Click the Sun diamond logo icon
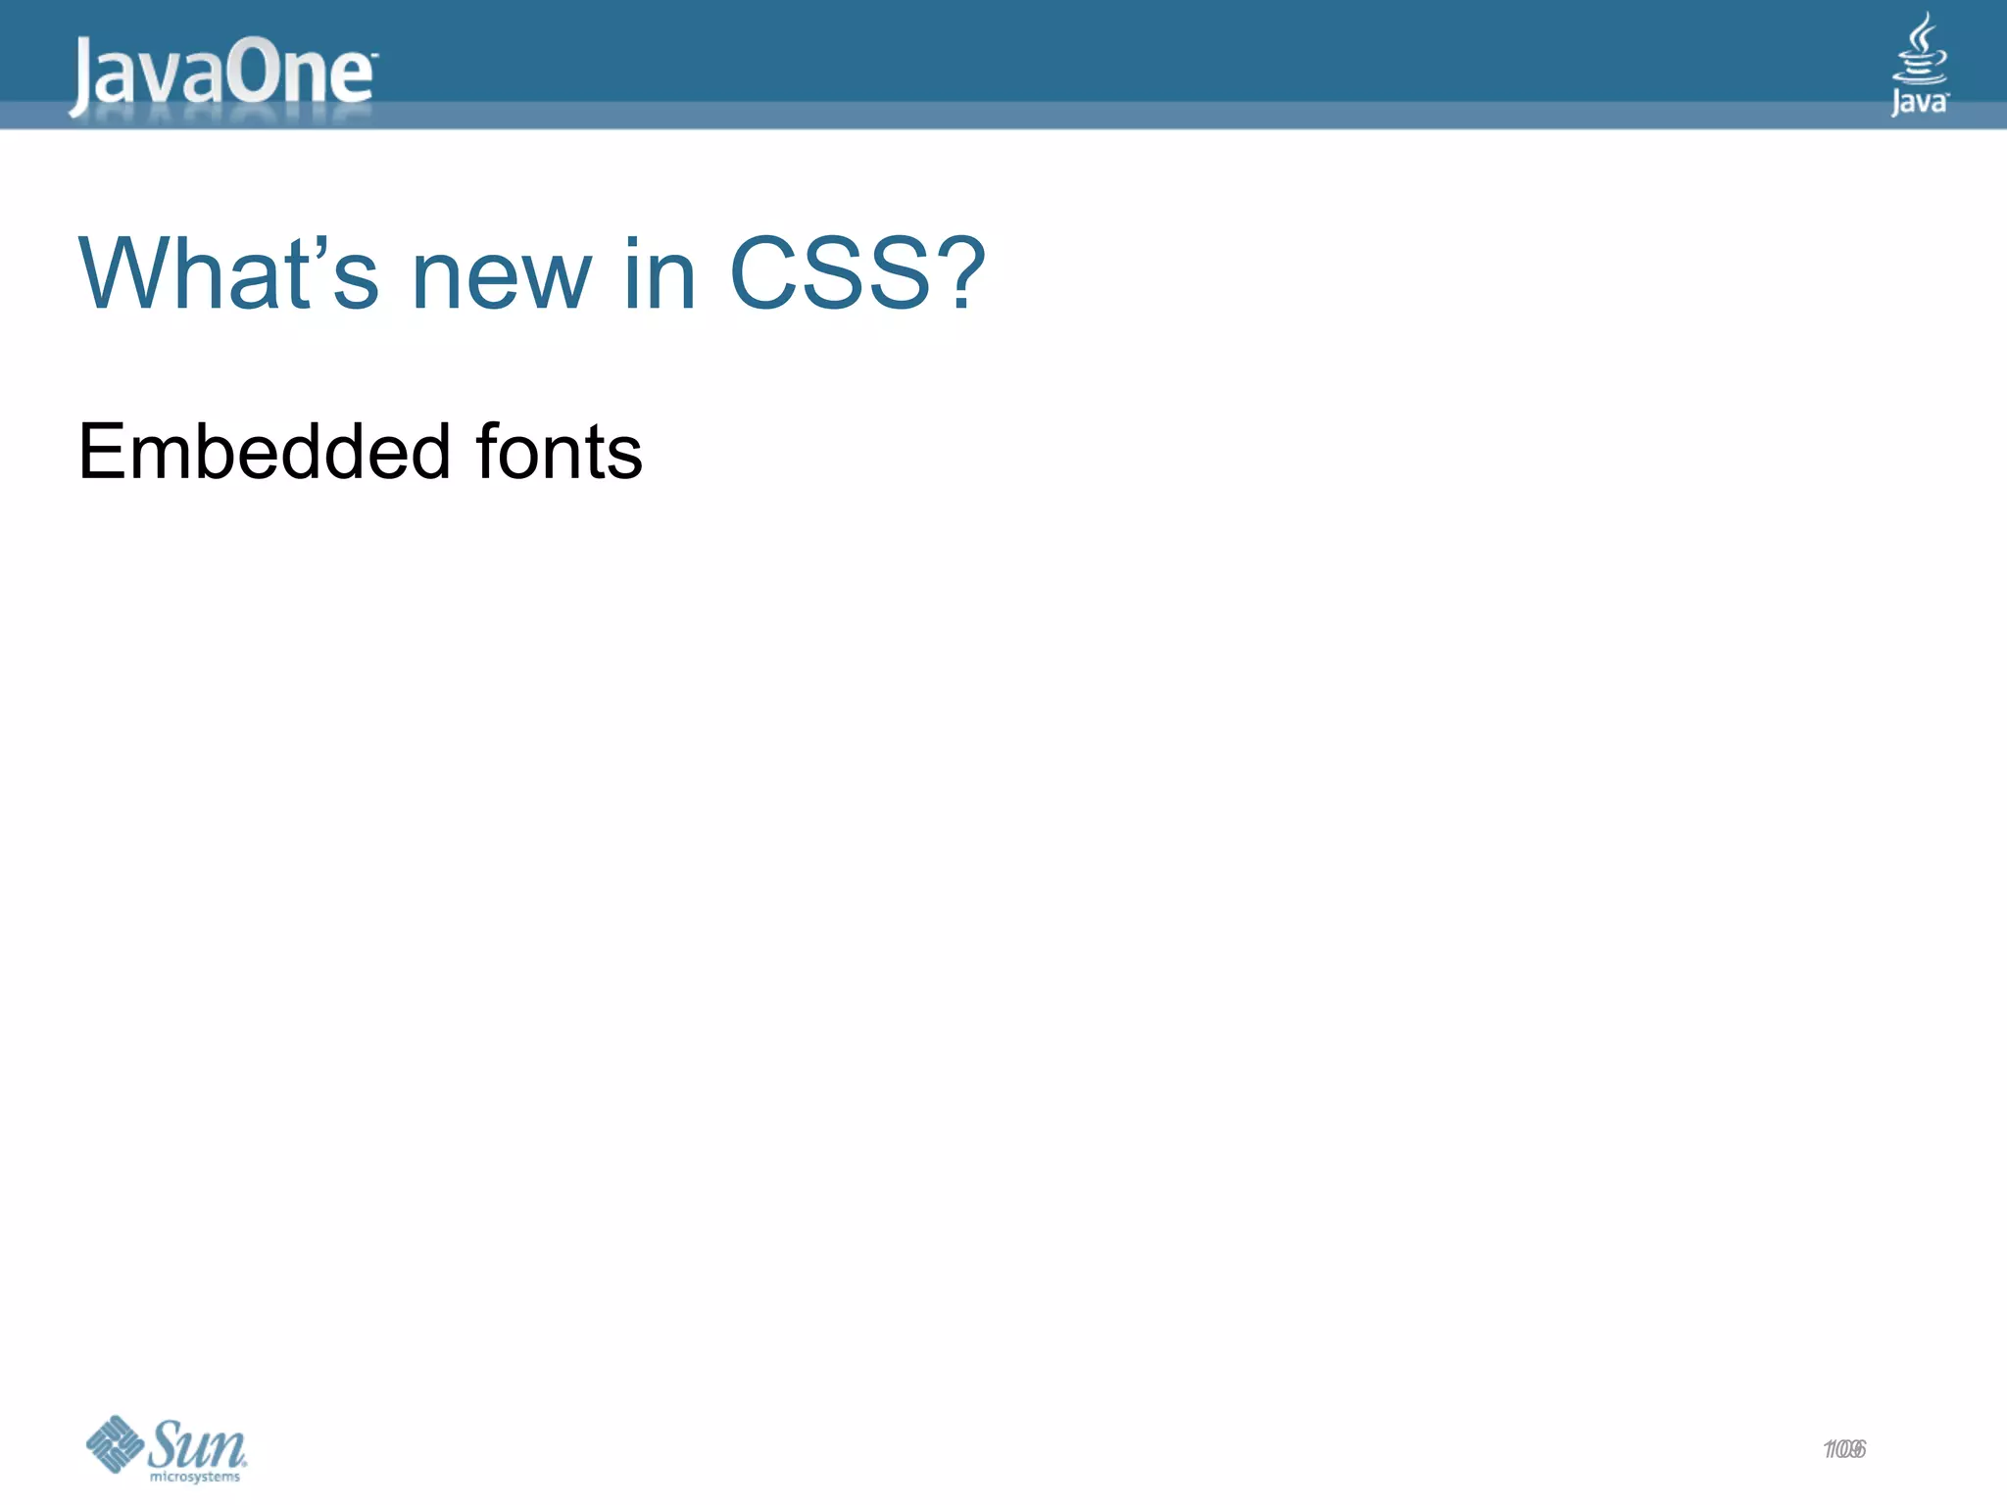The image size is (2007, 1505). coord(116,1442)
